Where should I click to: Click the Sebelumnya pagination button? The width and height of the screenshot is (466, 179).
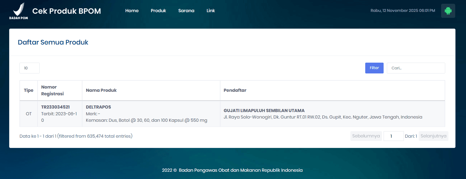click(366, 136)
